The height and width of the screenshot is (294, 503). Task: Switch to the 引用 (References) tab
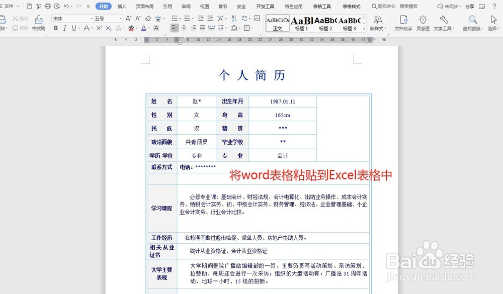click(167, 6)
